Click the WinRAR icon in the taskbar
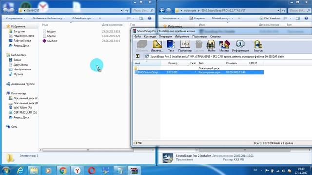This screenshot has height=175, width=312. (x=134, y=171)
